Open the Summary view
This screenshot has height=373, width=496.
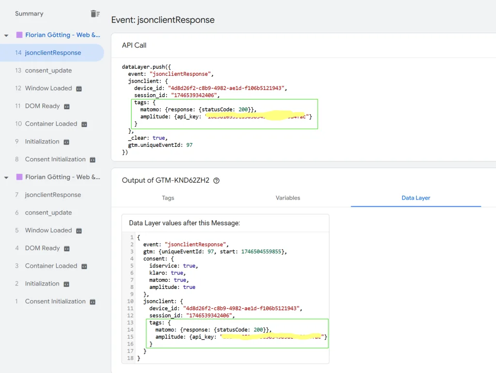(29, 14)
